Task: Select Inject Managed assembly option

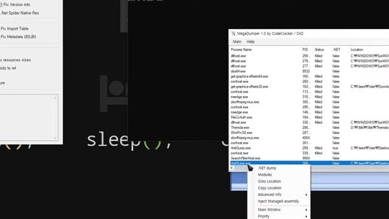Action: [278, 201]
